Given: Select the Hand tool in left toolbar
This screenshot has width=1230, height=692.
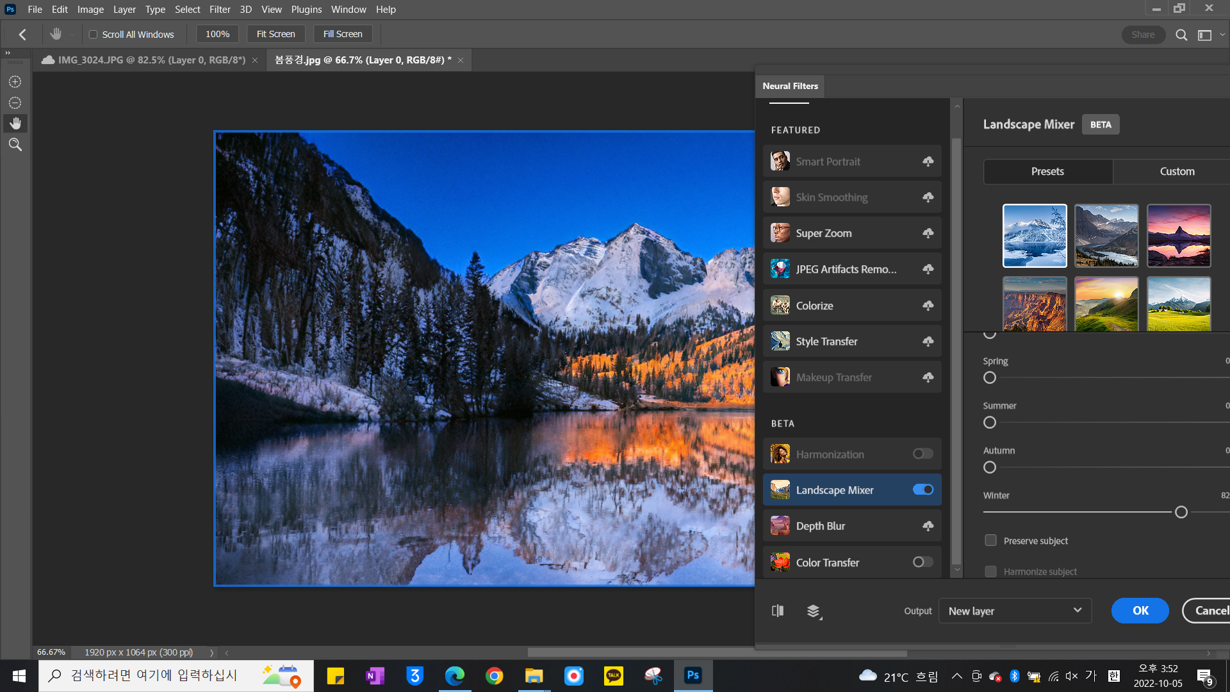Looking at the screenshot, I should (15, 123).
